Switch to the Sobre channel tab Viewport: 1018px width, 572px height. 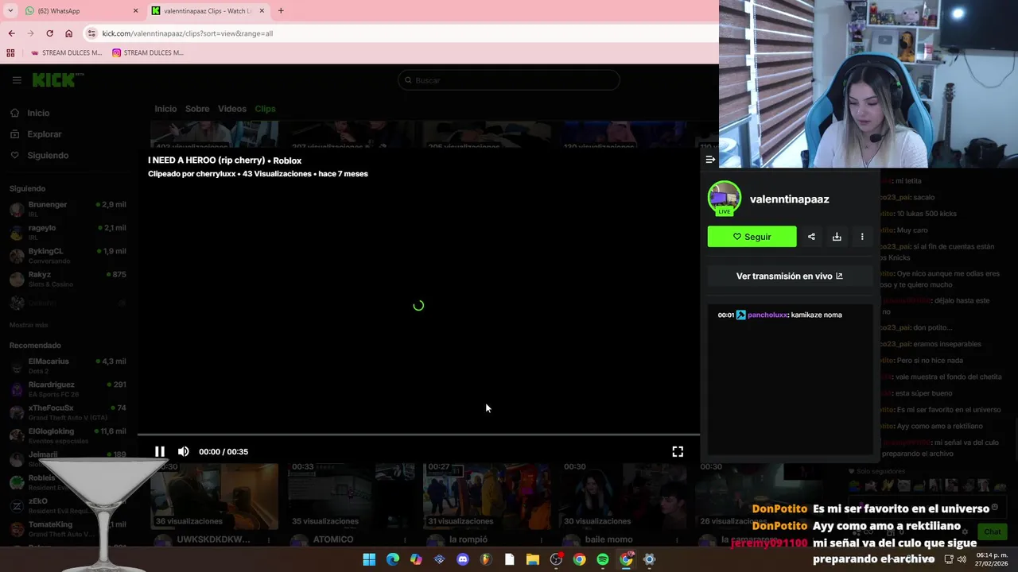pyautogui.click(x=197, y=109)
